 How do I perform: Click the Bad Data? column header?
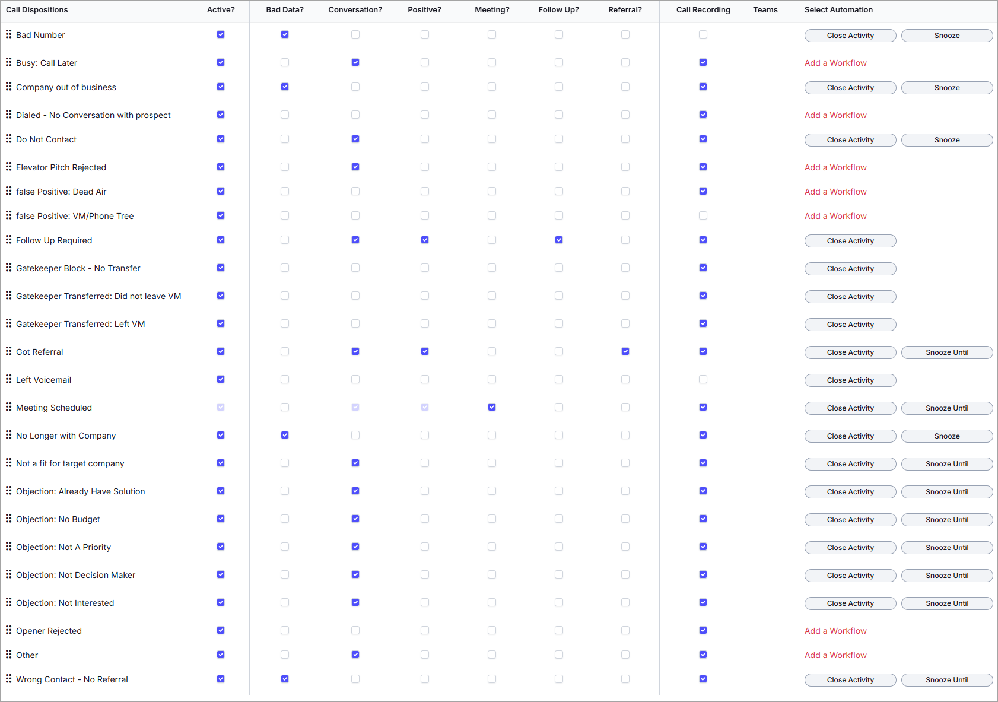pos(285,10)
